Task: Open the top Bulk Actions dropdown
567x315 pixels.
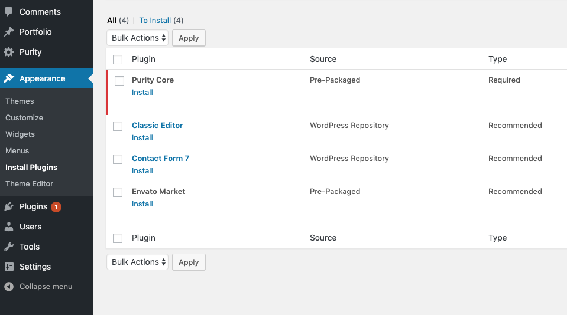Action: point(137,38)
